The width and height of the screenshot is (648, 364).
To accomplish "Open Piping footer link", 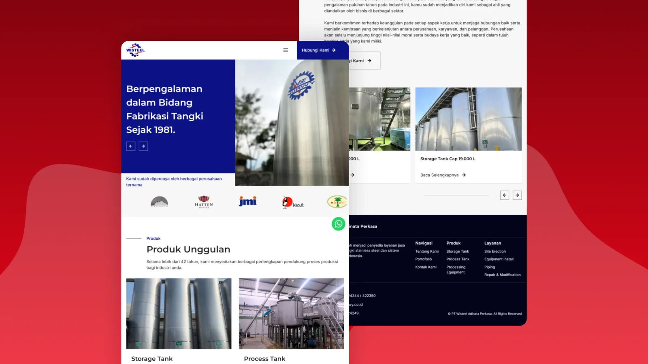I will pyautogui.click(x=490, y=267).
